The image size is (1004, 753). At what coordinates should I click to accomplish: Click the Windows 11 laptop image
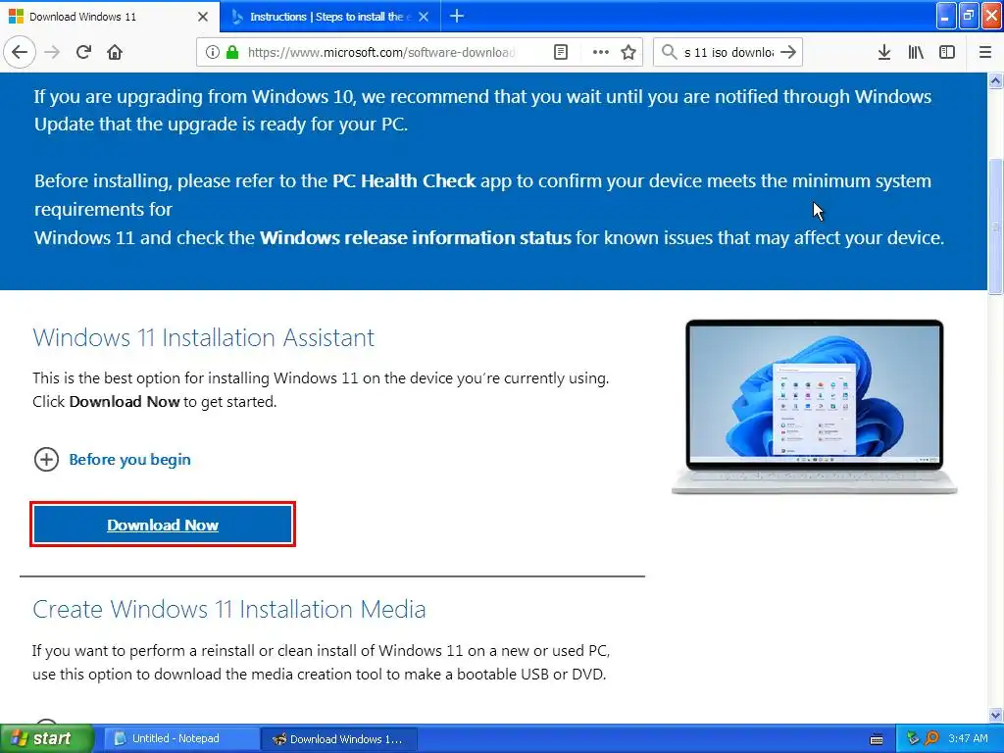814,407
